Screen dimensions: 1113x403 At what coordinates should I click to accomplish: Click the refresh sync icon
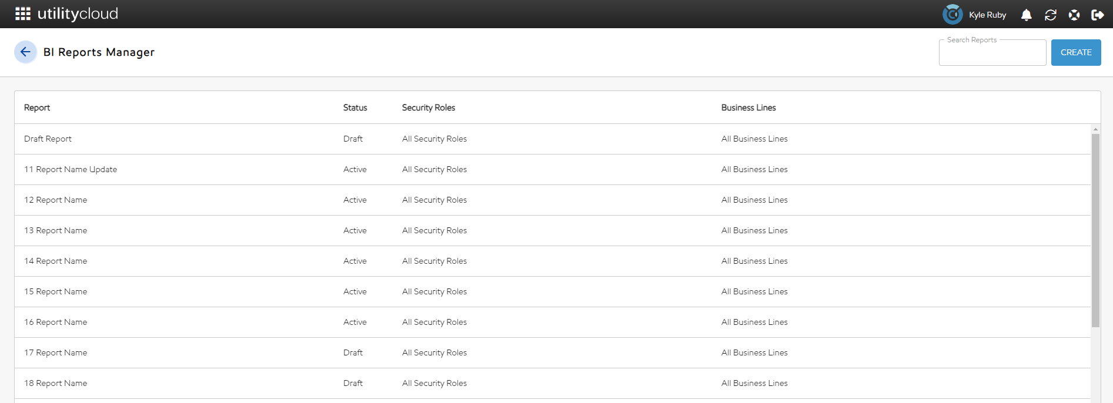[1050, 15]
